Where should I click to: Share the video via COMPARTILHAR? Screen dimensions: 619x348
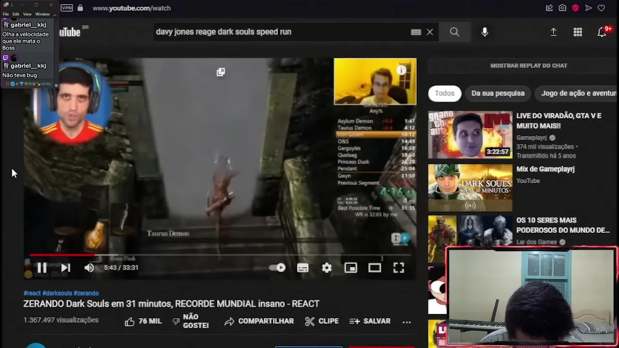[259, 321]
